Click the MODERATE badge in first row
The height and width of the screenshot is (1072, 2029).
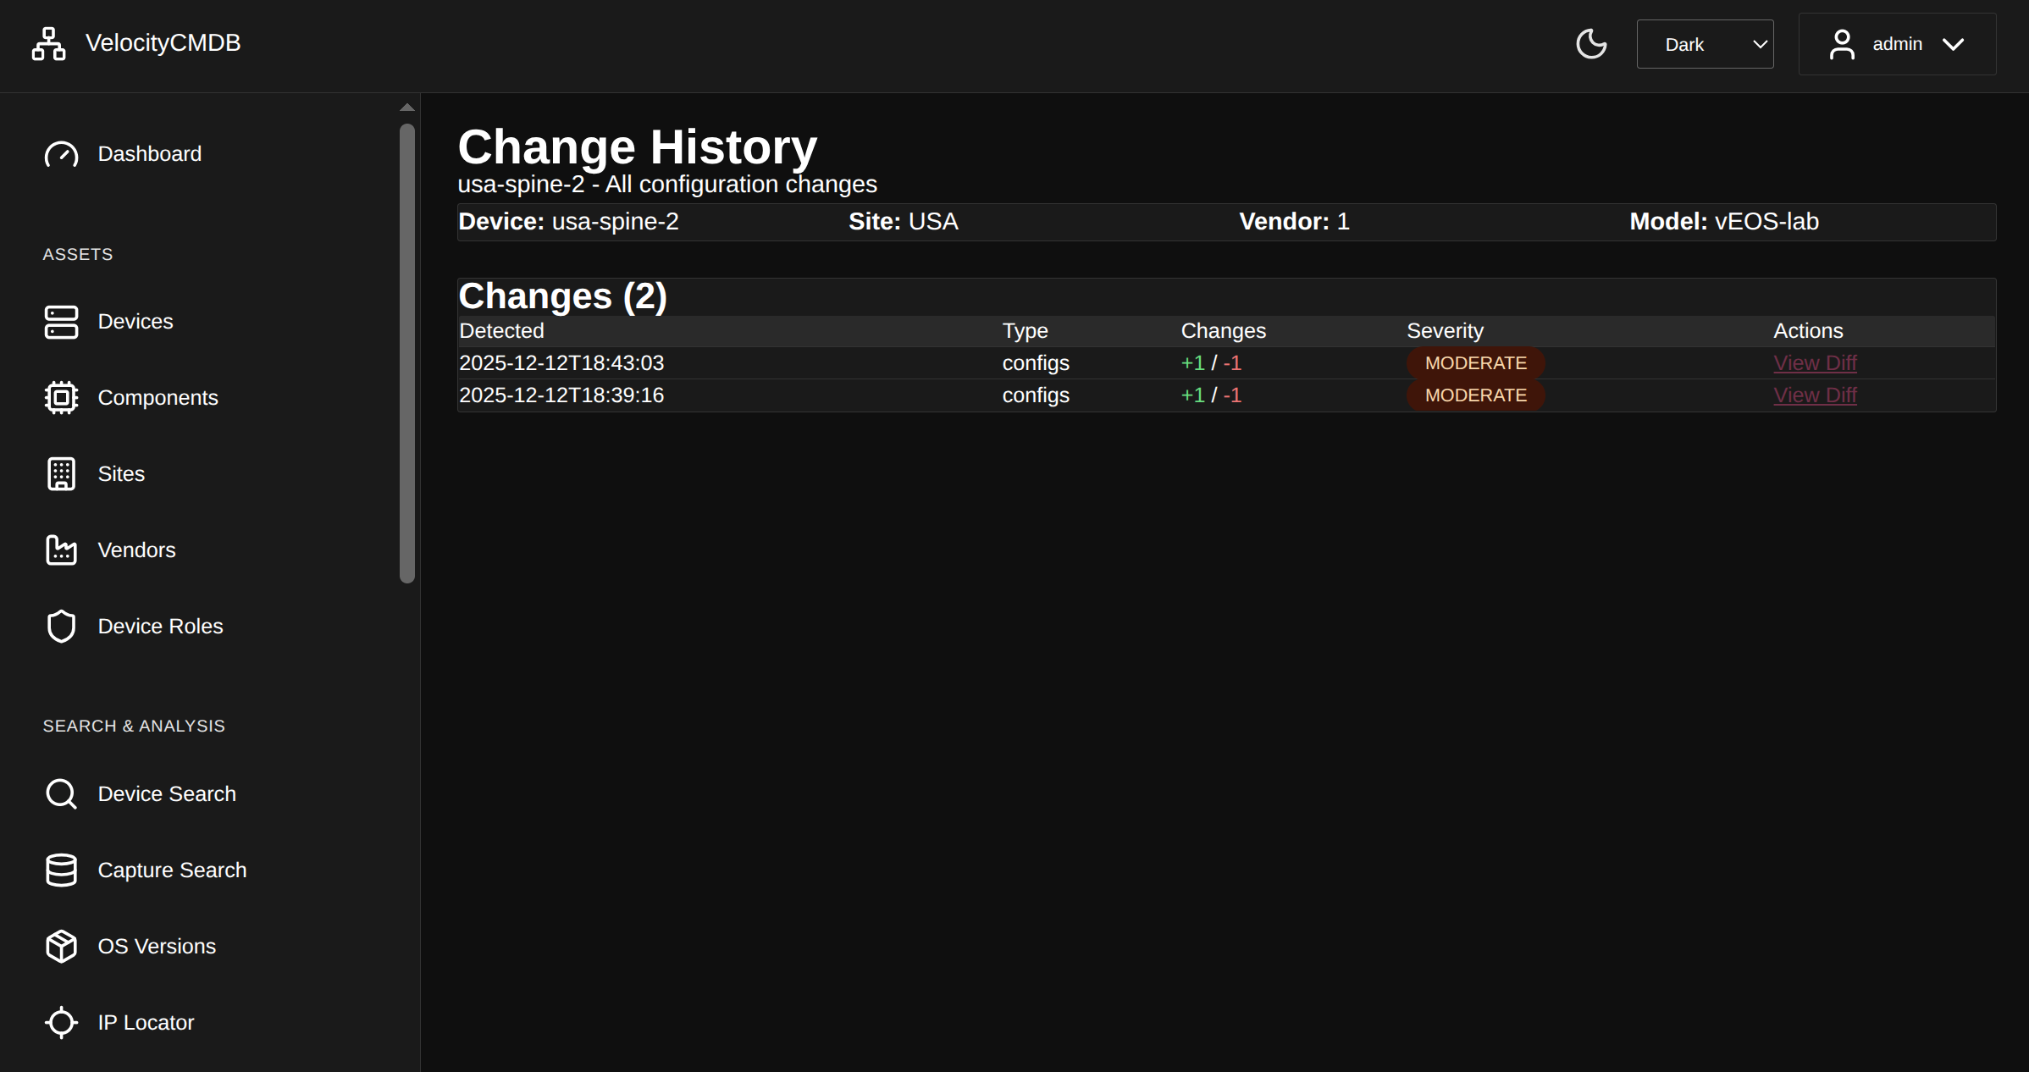1475,363
